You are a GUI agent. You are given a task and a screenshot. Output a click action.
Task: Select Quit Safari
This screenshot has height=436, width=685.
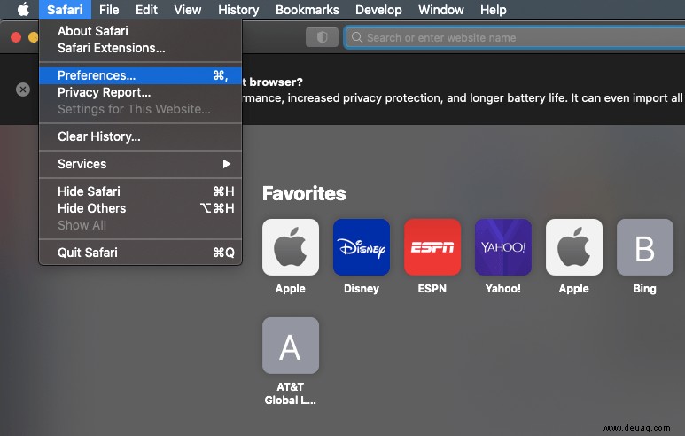(140, 253)
